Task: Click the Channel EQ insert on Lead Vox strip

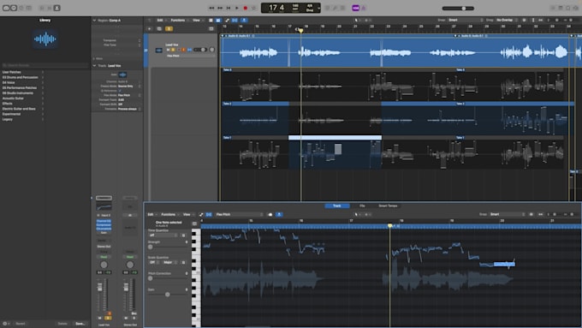Action: pyautogui.click(x=104, y=221)
